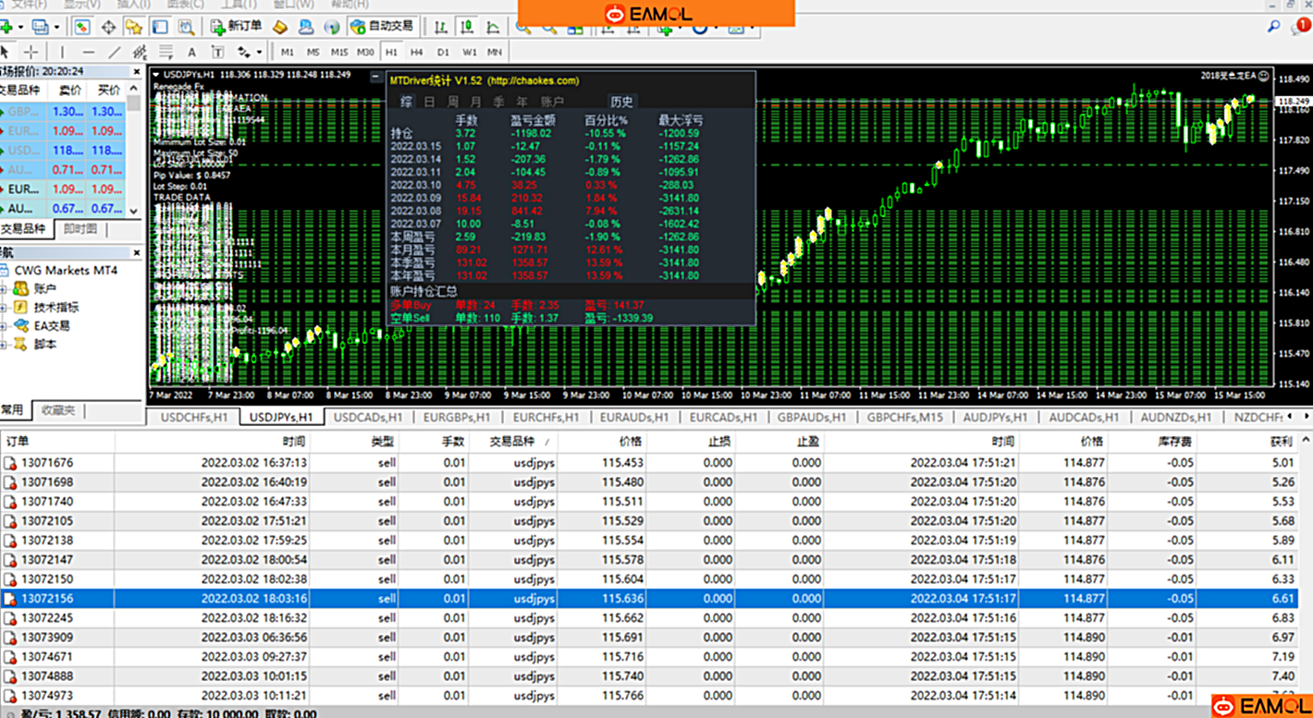Viewport: 1313px width, 718px height.
Task: Open the new chart dropdown arrow
Action: (x=19, y=27)
